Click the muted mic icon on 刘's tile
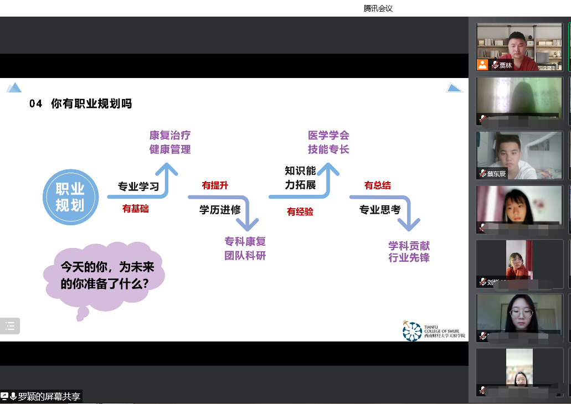Image resolution: width=571 pixels, height=404 pixels. [482, 282]
